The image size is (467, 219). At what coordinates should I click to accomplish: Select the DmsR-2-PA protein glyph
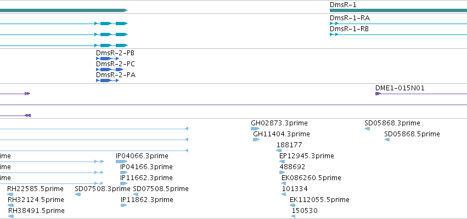[x=107, y=80]
